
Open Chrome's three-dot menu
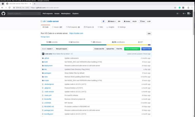pos(192,8)
